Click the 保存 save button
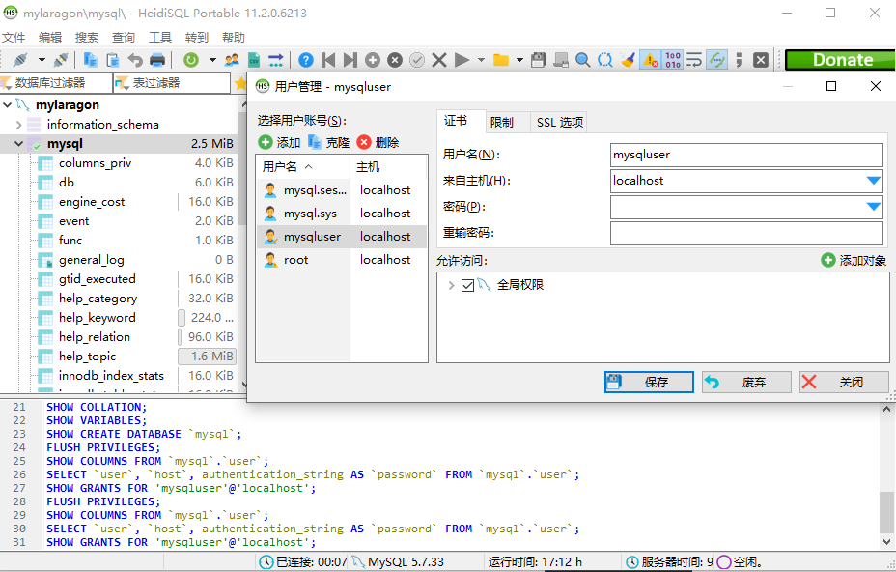 click(x=649, y=382)
